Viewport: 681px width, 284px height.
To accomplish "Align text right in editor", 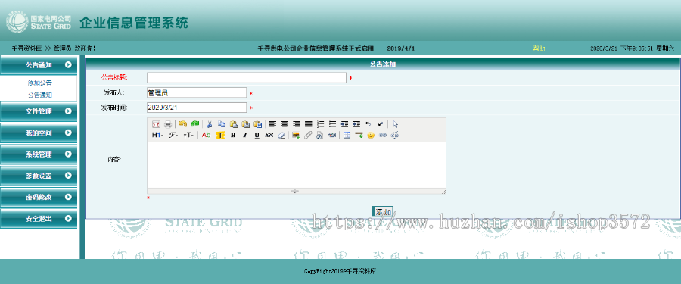I will [x=297, y=124].
